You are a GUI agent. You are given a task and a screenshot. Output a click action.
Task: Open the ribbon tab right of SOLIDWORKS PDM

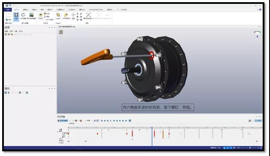[x=110, y=9]
